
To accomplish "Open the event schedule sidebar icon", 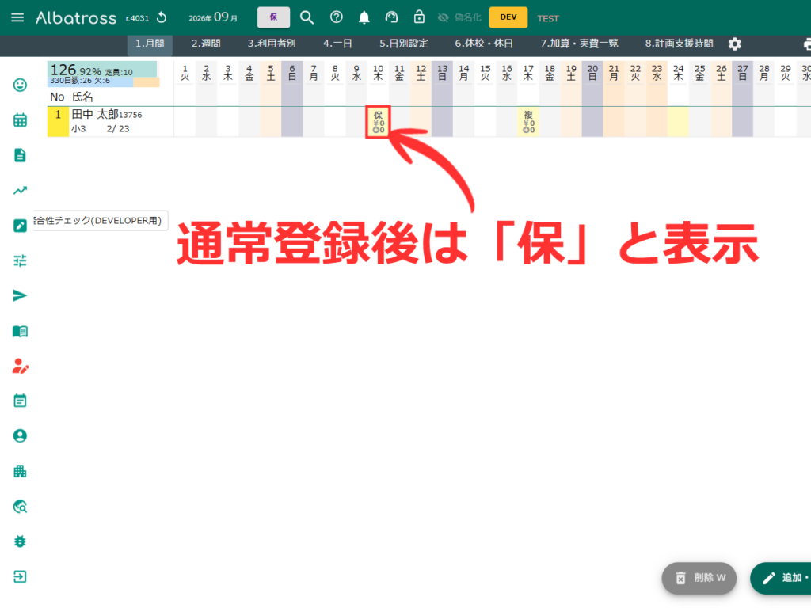I will 20,401.
